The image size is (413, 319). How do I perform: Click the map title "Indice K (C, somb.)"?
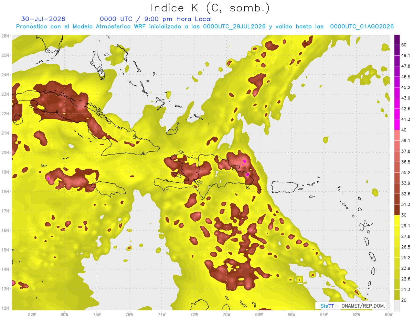tap(210, 8)
